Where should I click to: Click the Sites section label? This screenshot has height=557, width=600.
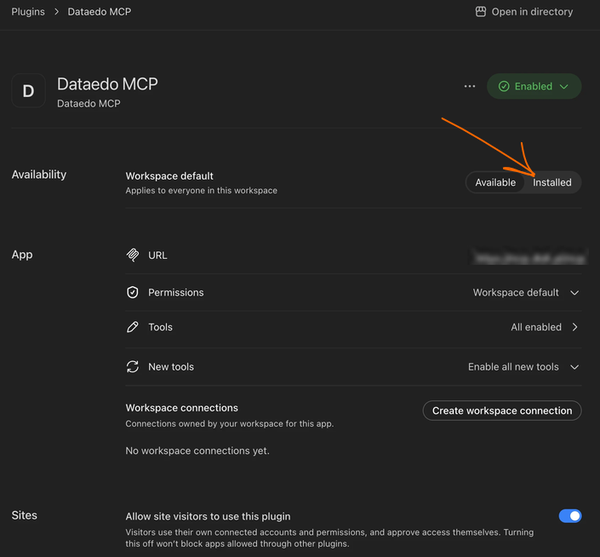coord(24,515)
